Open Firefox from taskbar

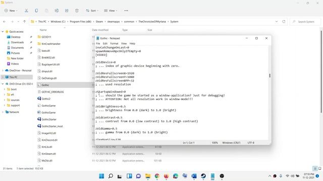point(166,176)
